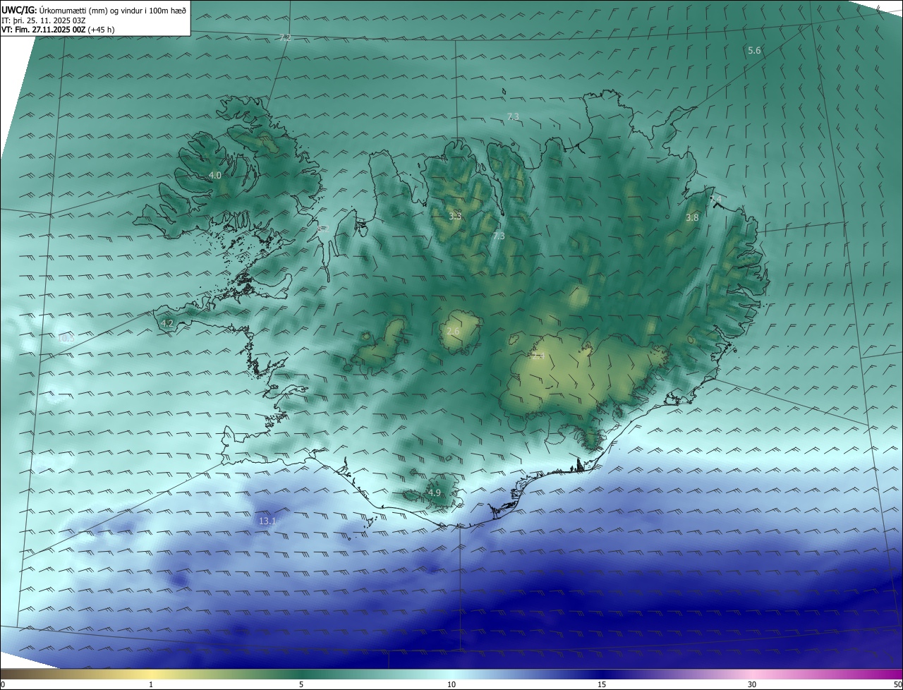
Task: Click the 'VT: Fim. 27.11.2025 00Z (+45 h)' line
Action: [x=58, y=30]
